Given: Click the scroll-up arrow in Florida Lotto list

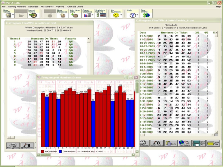Looking at the screenshot, I should (x=216, y=33).
